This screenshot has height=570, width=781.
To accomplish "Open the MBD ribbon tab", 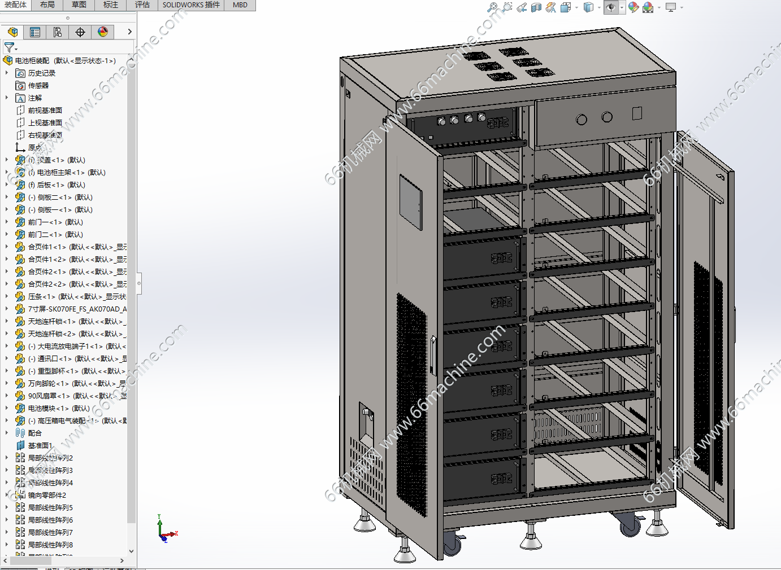I will (x=240, y=5).
